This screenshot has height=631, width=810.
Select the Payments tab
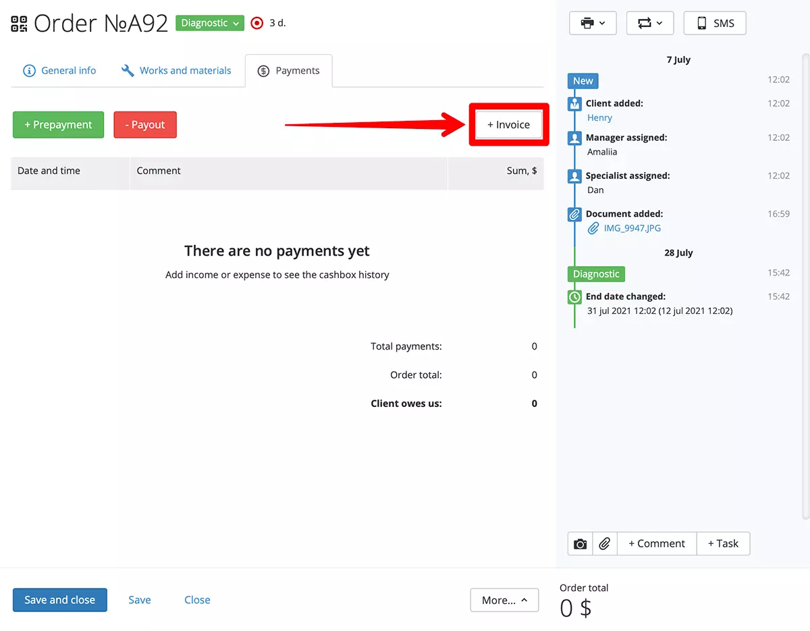pos(289,71)
